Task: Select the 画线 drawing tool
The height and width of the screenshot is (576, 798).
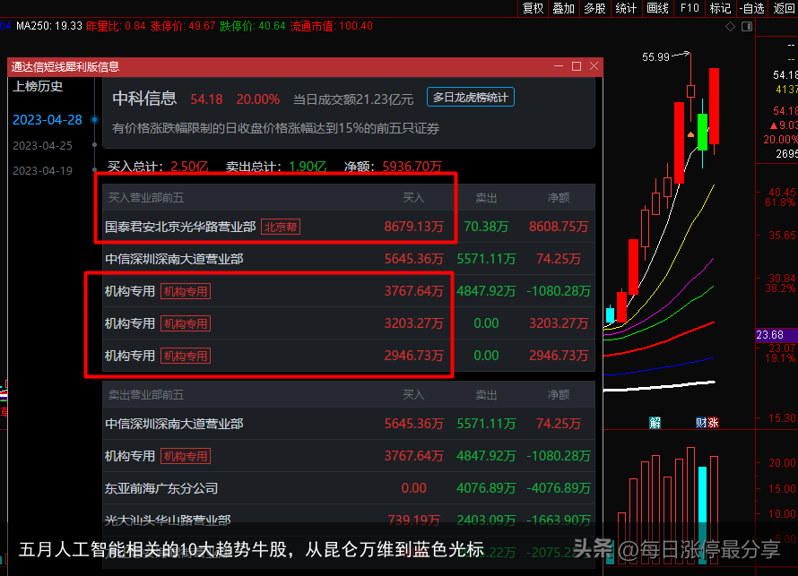Action: point(657,8)
